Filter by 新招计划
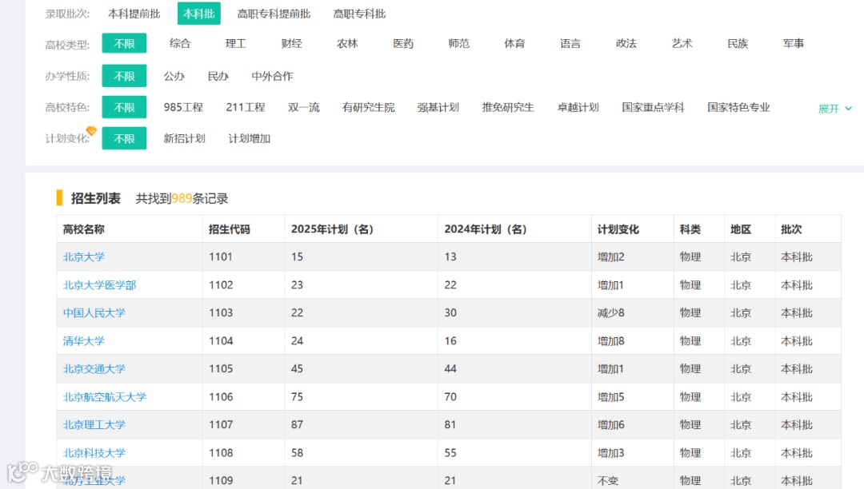The height and width of the screenshot is (489, 864). tap(185, 138)
